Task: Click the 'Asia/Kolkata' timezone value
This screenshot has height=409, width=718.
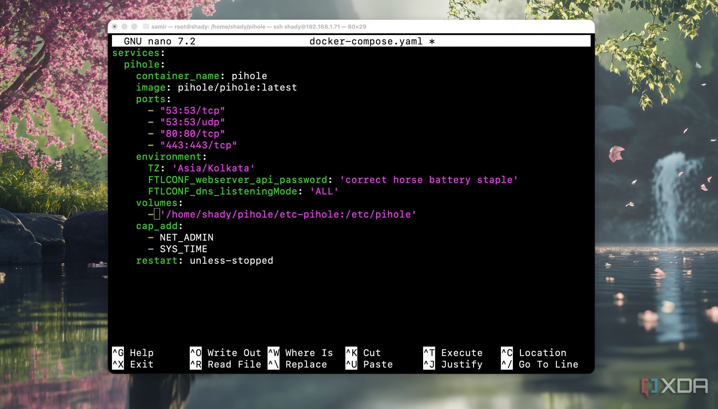Action: [213, 168]
